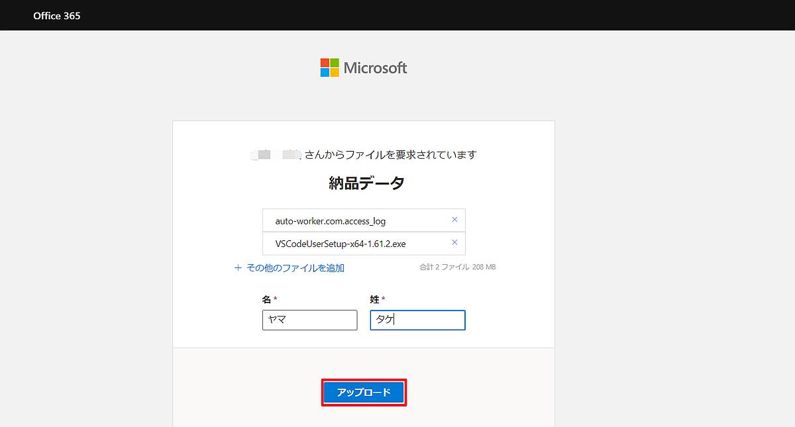
Task: Focus the 名 input field
Action: pos(309,320)
